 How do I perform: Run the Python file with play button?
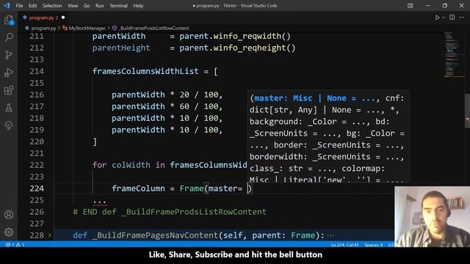438,18
